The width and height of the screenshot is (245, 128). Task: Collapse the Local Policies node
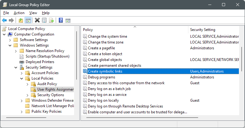tap(22, 78)
